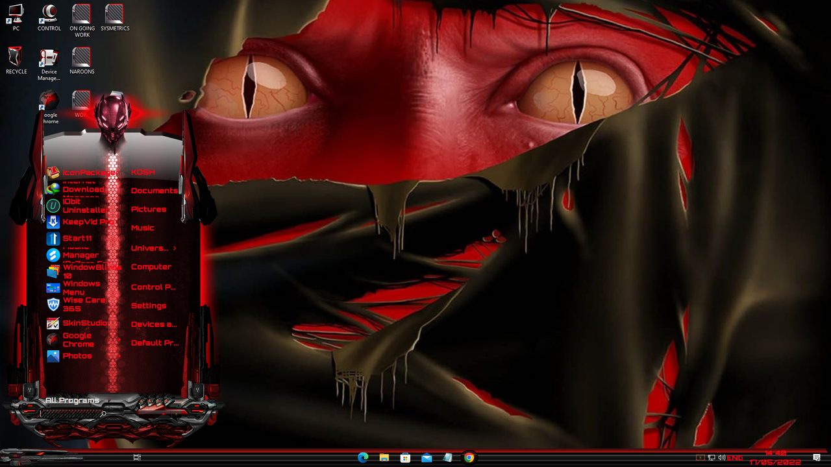The image size is (831, 467).
Task: Open the Mail app on taskbar
Action: click(x=427, y=457)
